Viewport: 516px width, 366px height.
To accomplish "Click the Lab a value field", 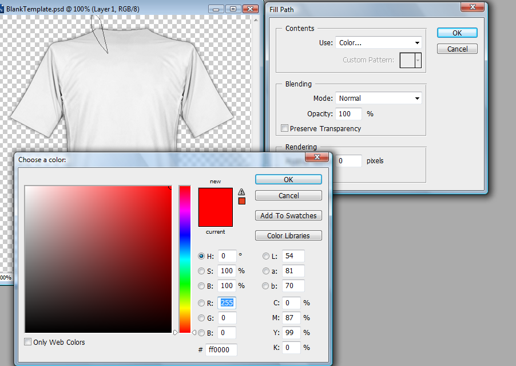I will 293,271.
